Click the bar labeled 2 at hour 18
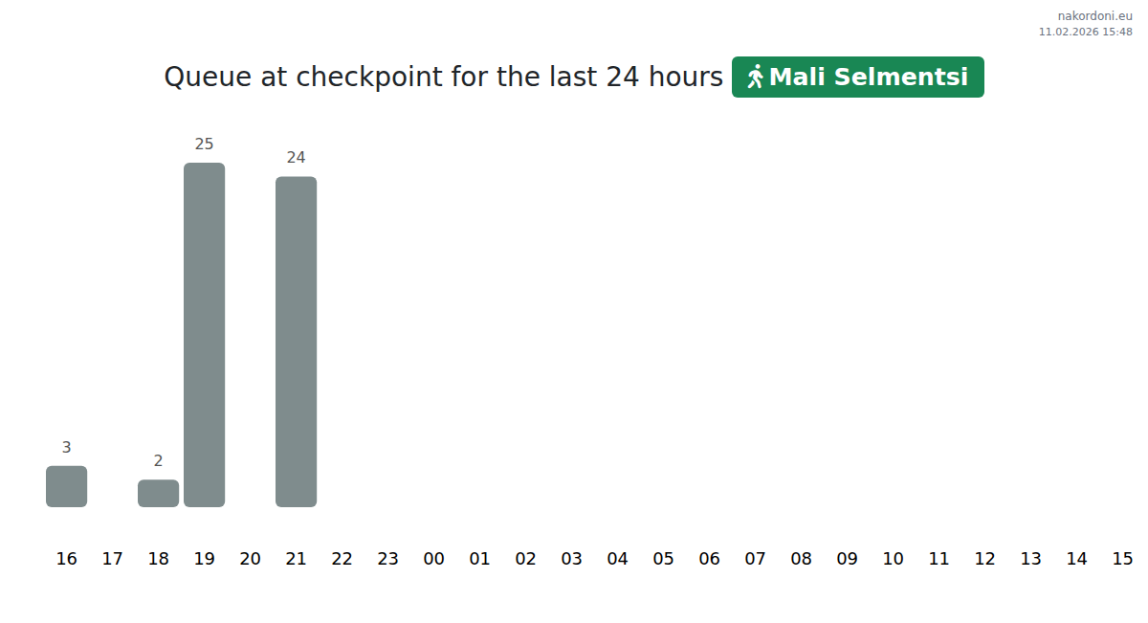1148x623 pixels. [x=158, y=493]
